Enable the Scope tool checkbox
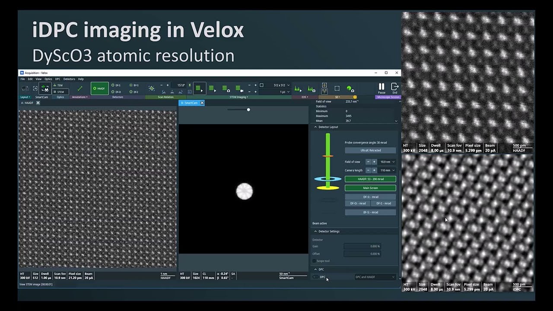Viewport: 553px width, 311px height. 314,261
